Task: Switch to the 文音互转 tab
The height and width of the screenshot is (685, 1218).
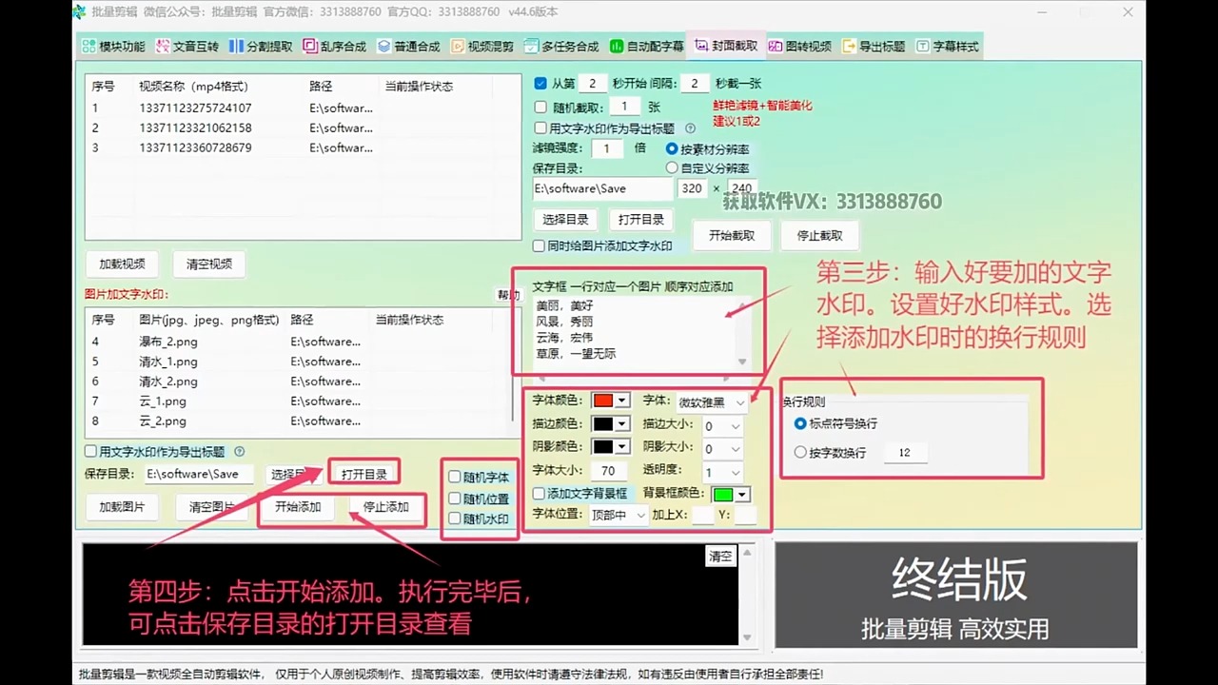Action: [188, 46]
